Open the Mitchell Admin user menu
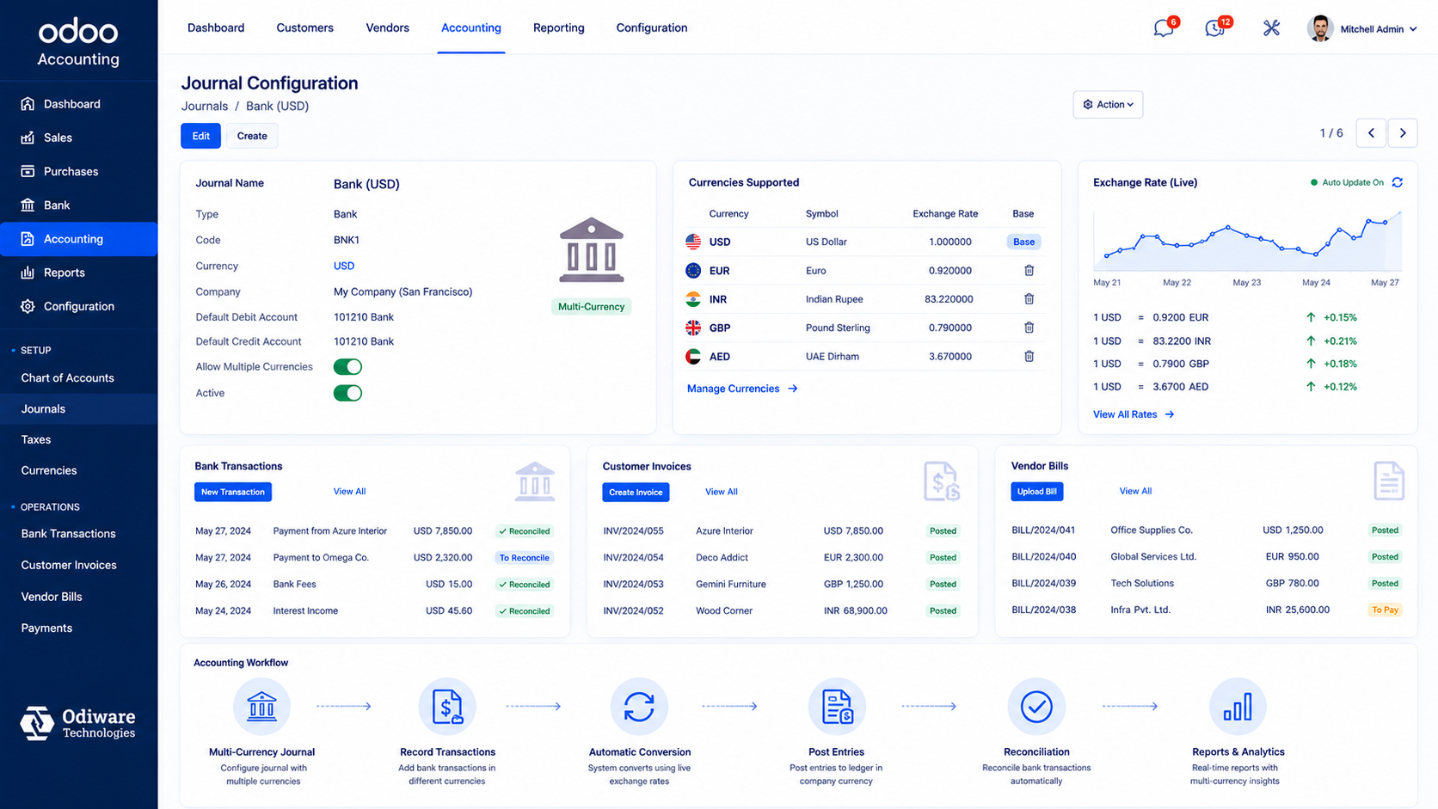The image size is (1438, 809). (x=1362, y=28)
